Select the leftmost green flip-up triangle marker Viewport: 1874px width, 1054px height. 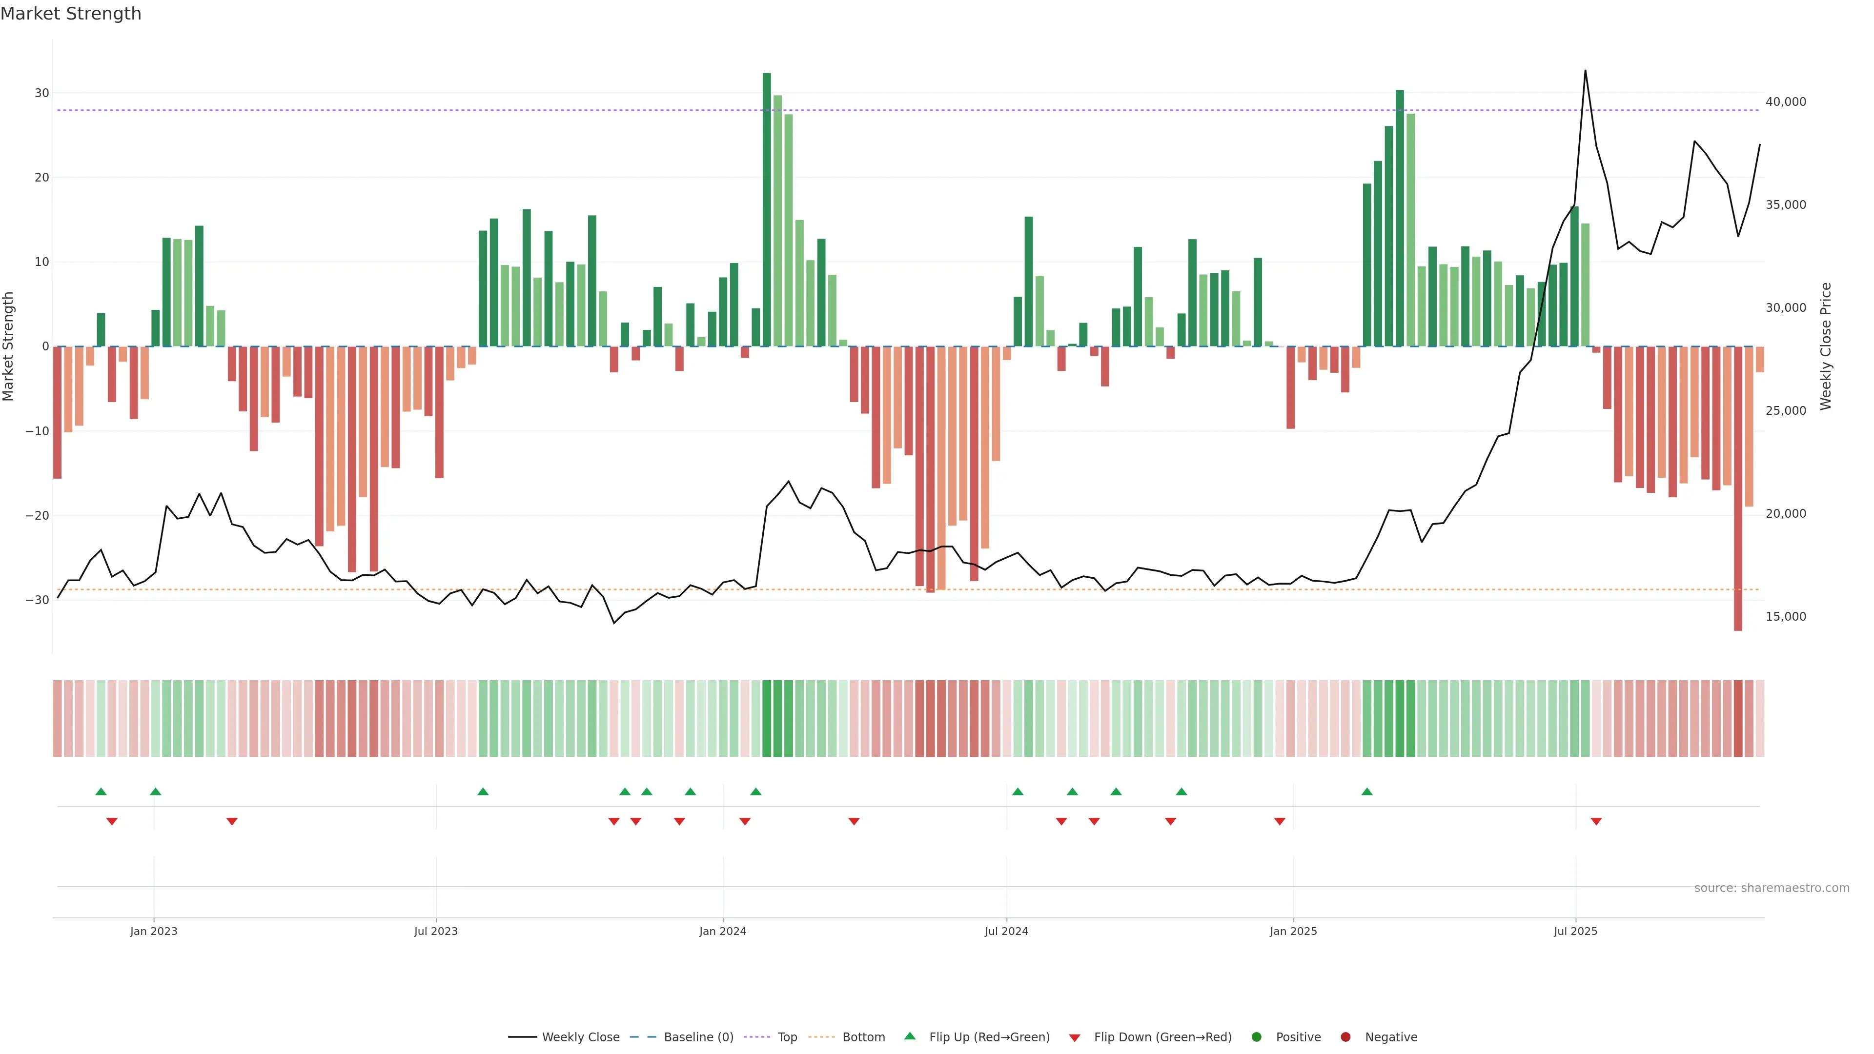[101, 791]
